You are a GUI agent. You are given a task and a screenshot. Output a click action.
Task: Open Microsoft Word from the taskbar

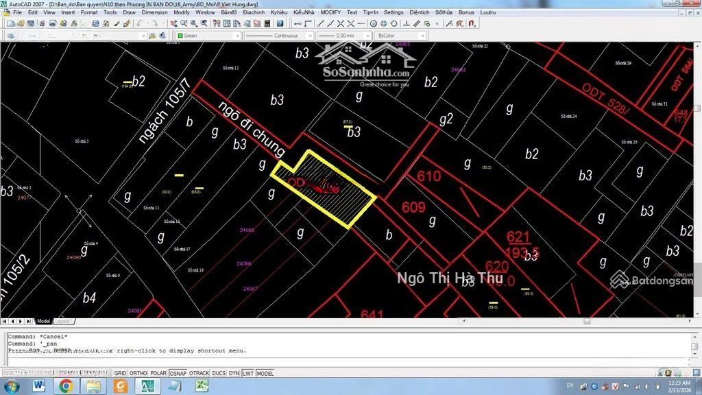pos(38,385)
